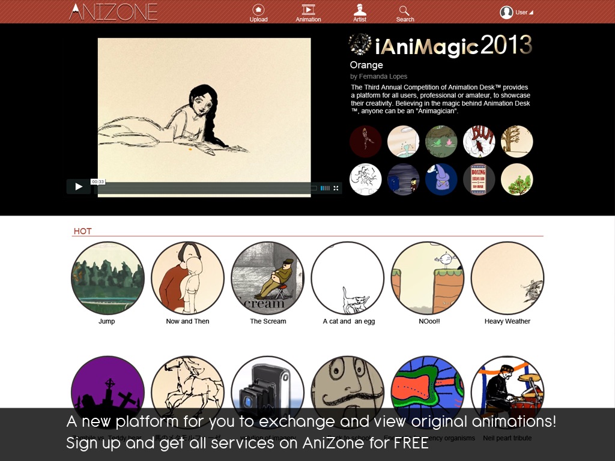Click the AniZone logo
This screenshot has height=461, width=615.
point(114,12)
